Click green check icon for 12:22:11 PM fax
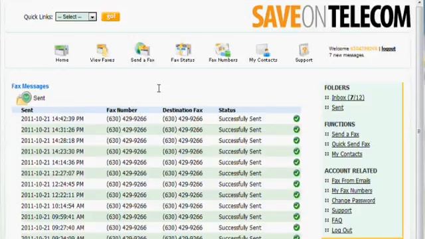425x239 pixels. [297, 195]
